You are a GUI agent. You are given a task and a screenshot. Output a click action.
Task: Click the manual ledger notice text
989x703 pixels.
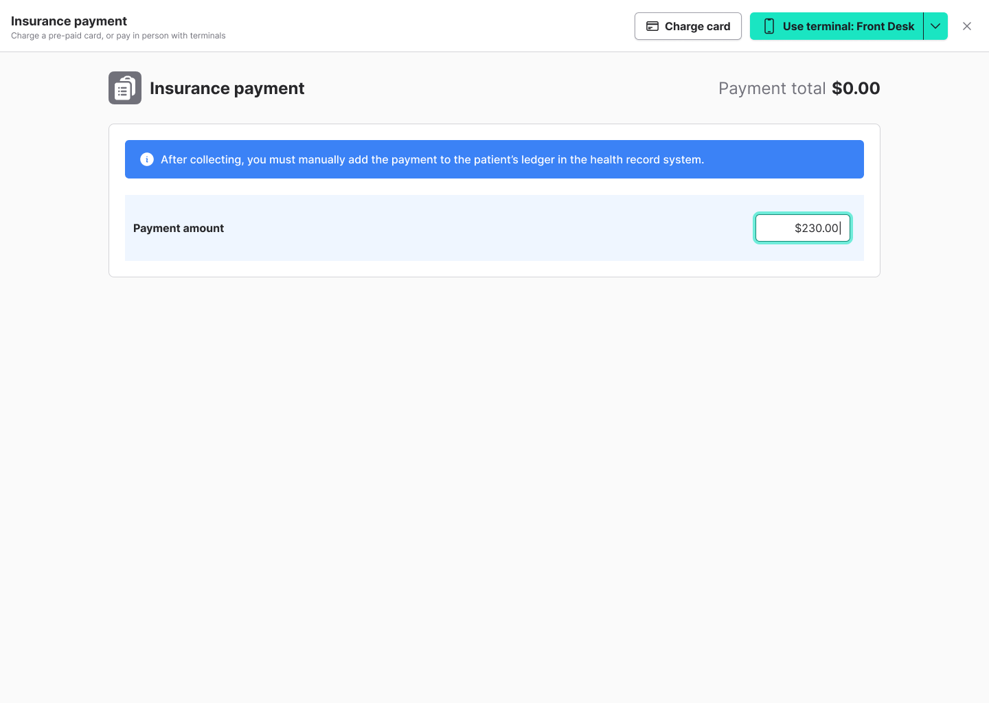coord(433,159)
